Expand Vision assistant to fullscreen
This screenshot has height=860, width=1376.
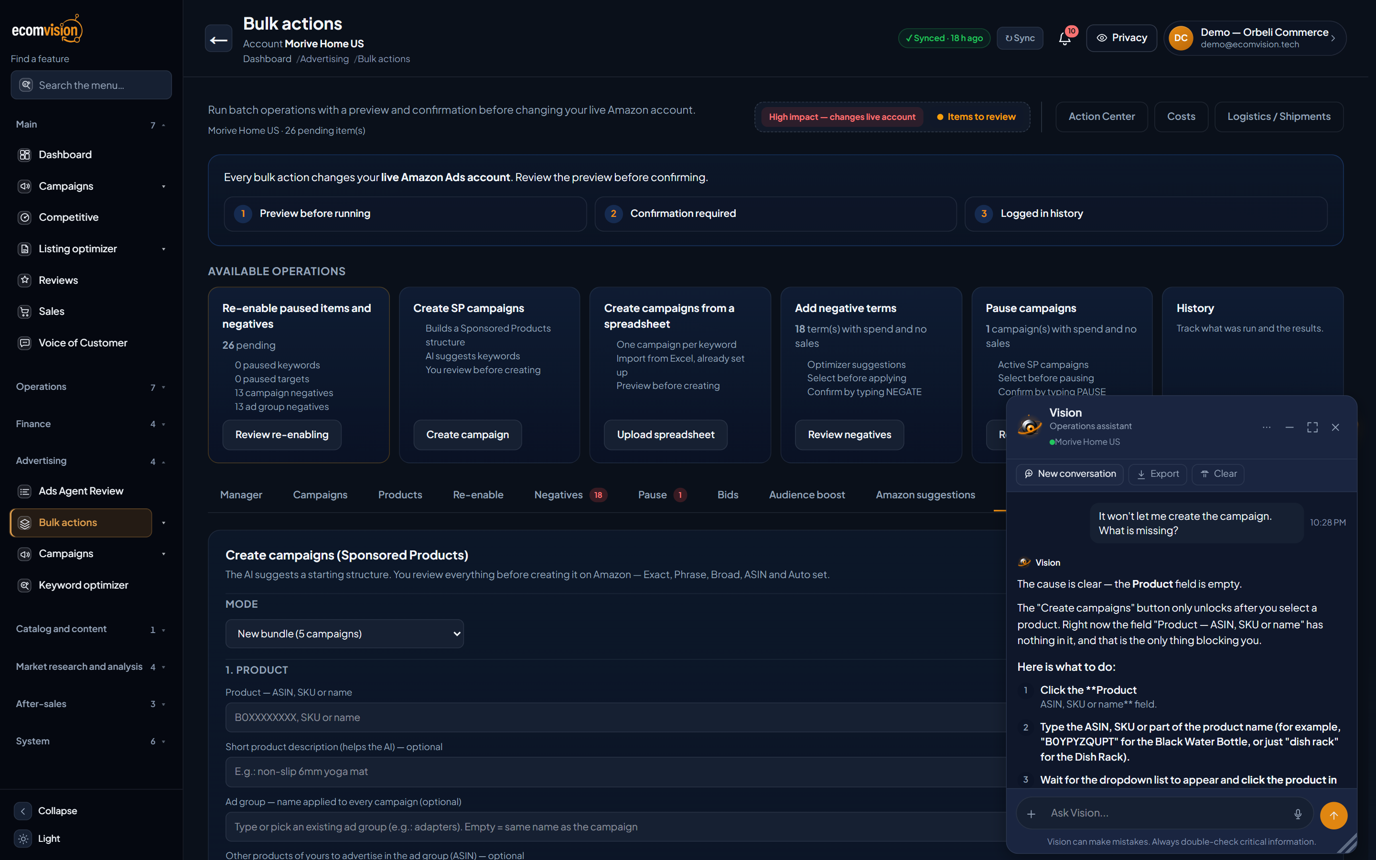click(x=1312, y=427)
